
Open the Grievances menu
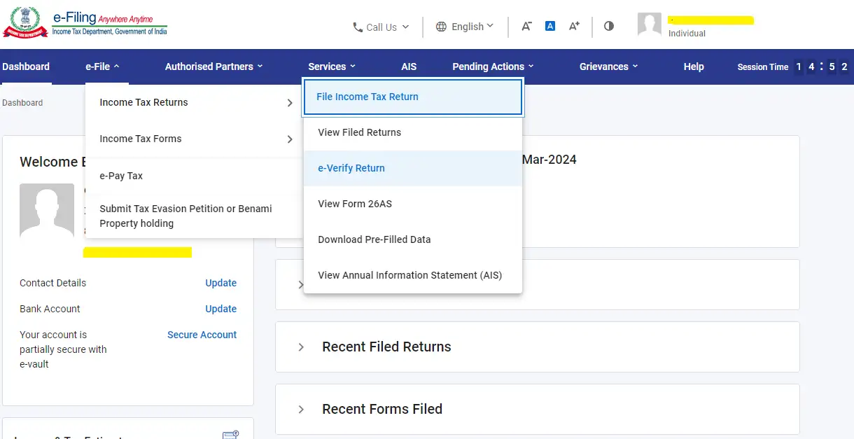[x=603, y=67]
